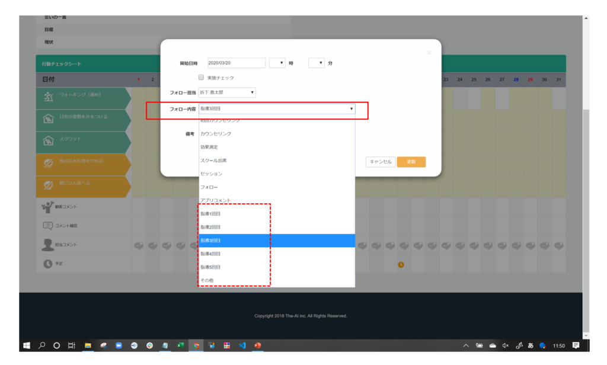Close the dialog with the X icon
Screen dimensions: 607x365
[429, 53]
